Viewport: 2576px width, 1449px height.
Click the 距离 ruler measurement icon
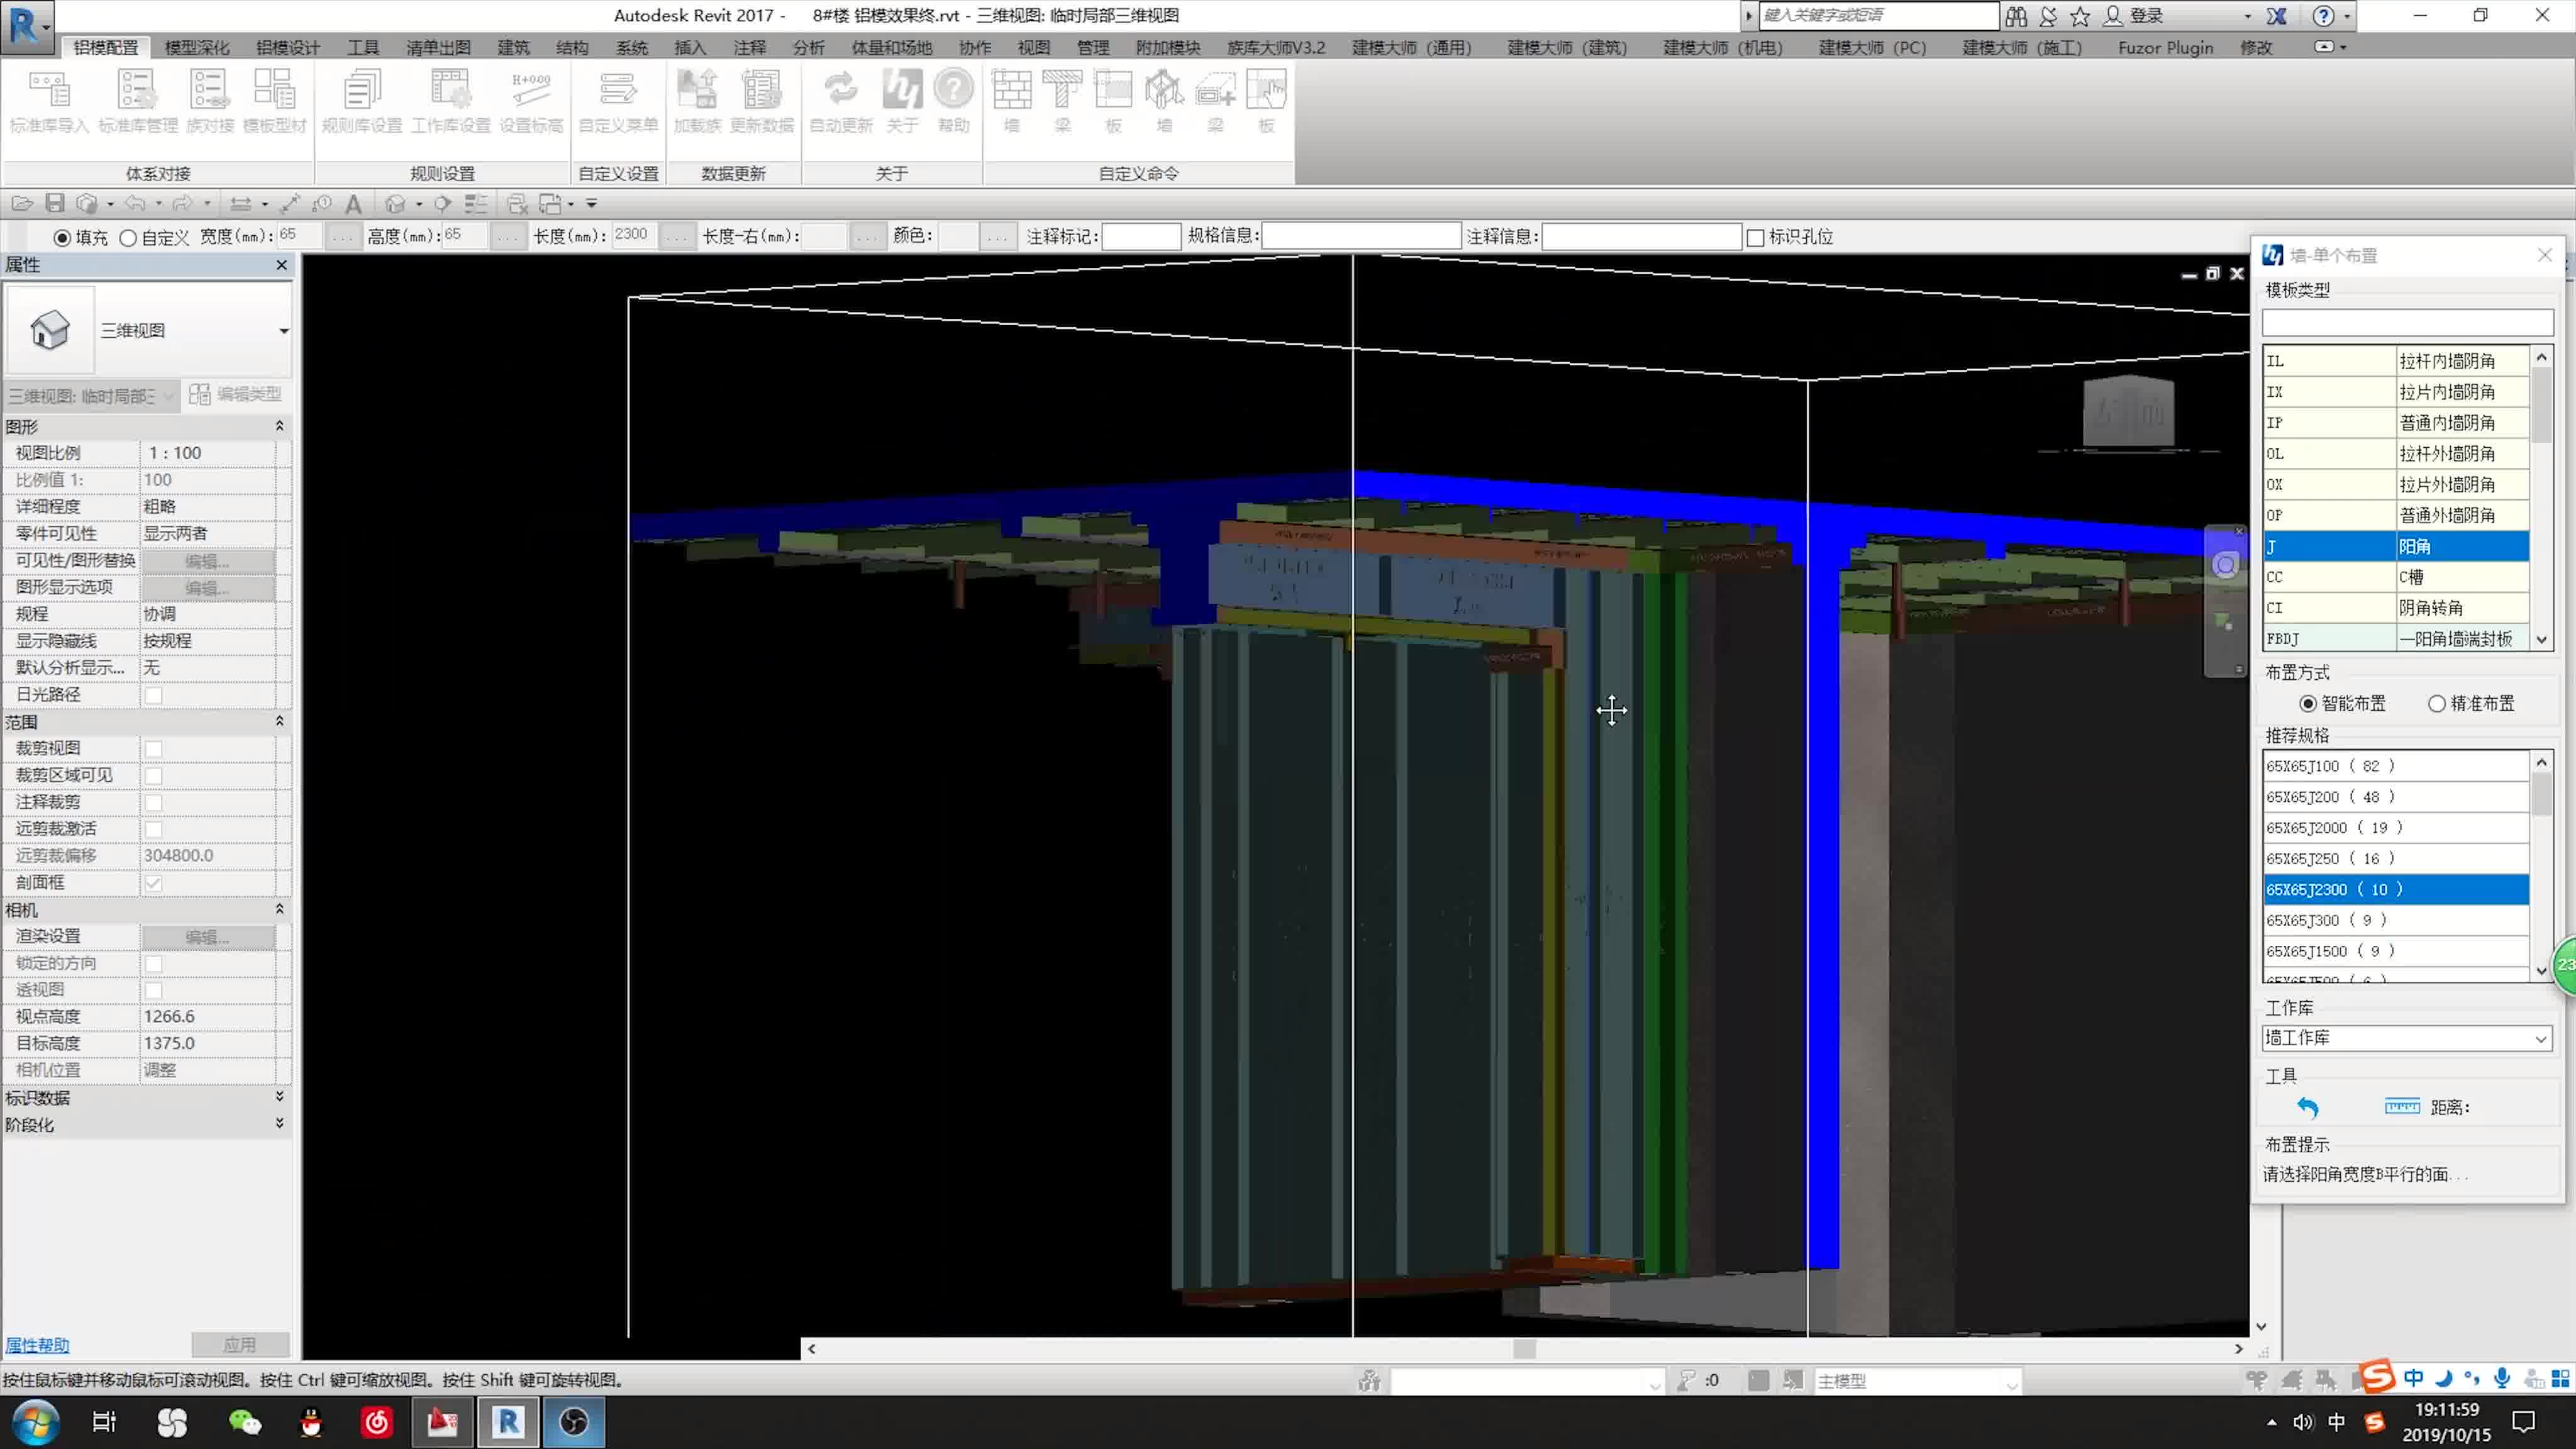tap(2401, 1106)
